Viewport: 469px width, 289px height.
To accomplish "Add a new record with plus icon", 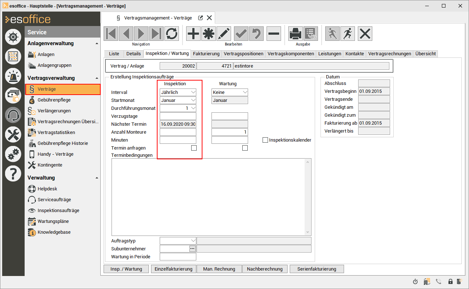I will pyautogui.click(x=193, y=34).
